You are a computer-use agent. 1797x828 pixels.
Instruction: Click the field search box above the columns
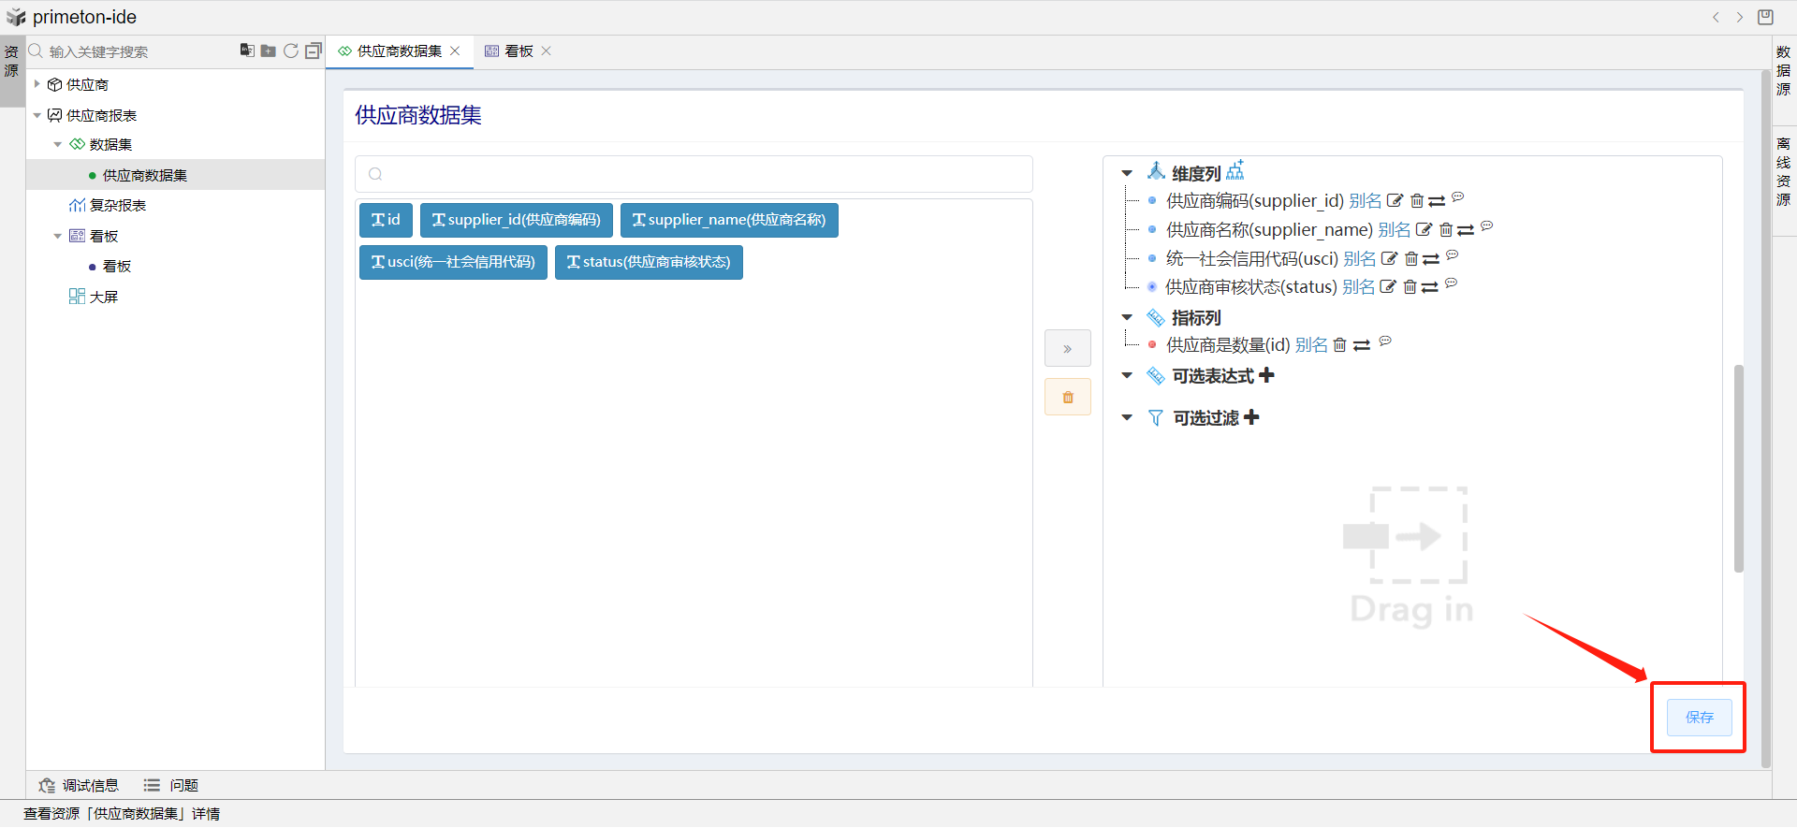pos(694,174)
